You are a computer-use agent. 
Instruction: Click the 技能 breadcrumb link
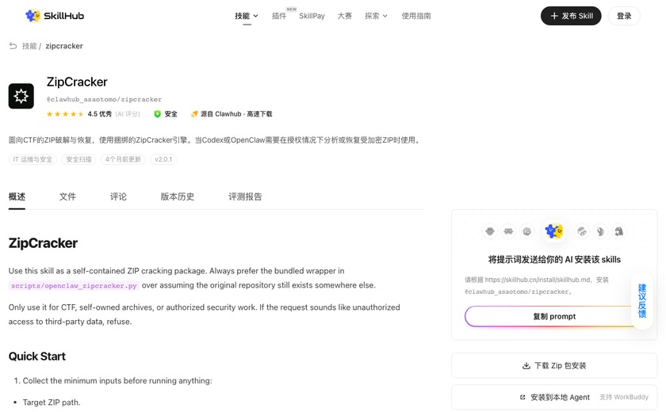tap(29, 46)
